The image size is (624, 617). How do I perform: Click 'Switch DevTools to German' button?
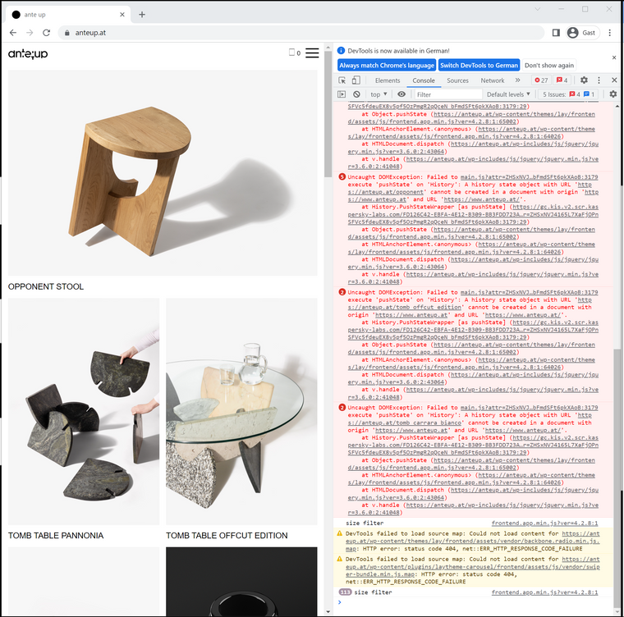coord(479,65)
